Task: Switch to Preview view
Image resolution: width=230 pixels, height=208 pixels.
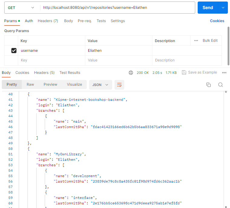Action: pyautogui.click(x=50, y=84)
